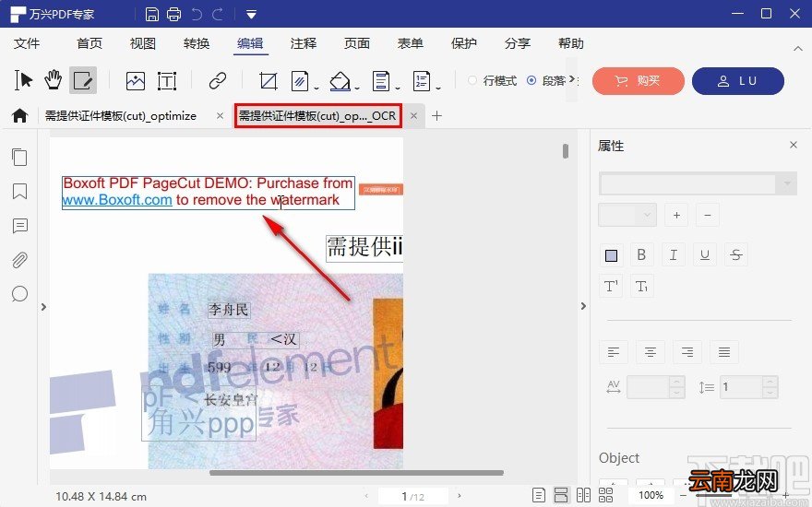Switch to 需提供证件模板(cut)_optimize document tab
Image resolution: width=812 pixels, height=507 pixels.
(x=121, y=116)
